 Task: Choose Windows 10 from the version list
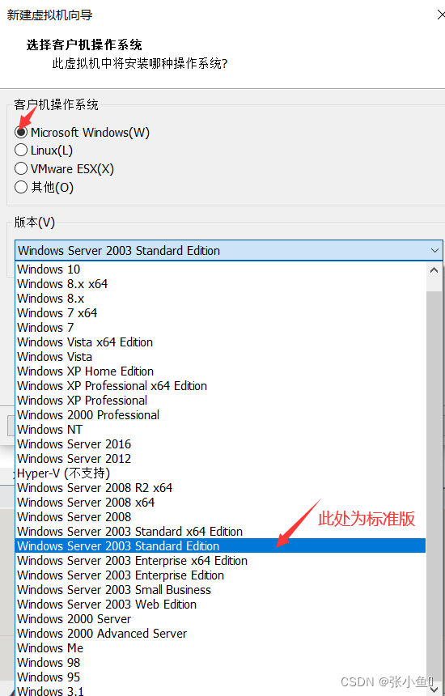(221, 269)
